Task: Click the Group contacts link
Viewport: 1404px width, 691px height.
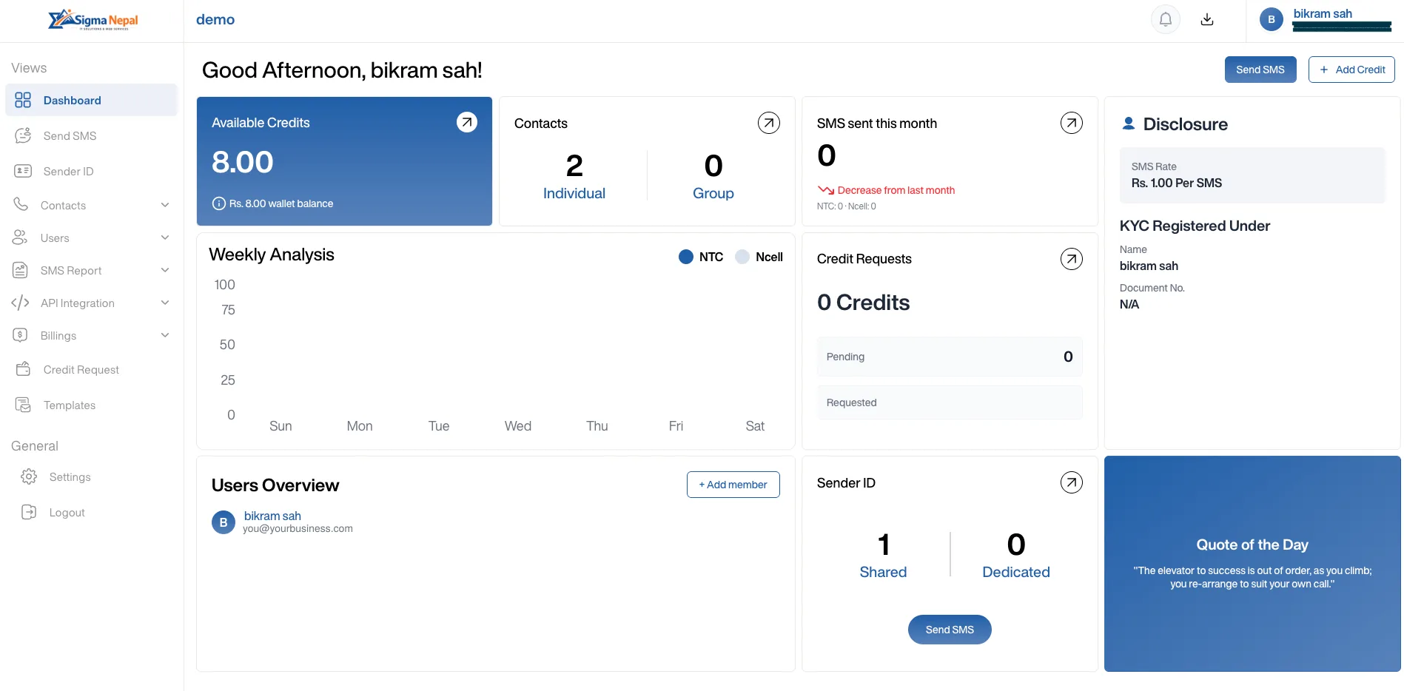Action: click(x=713, y=193)
